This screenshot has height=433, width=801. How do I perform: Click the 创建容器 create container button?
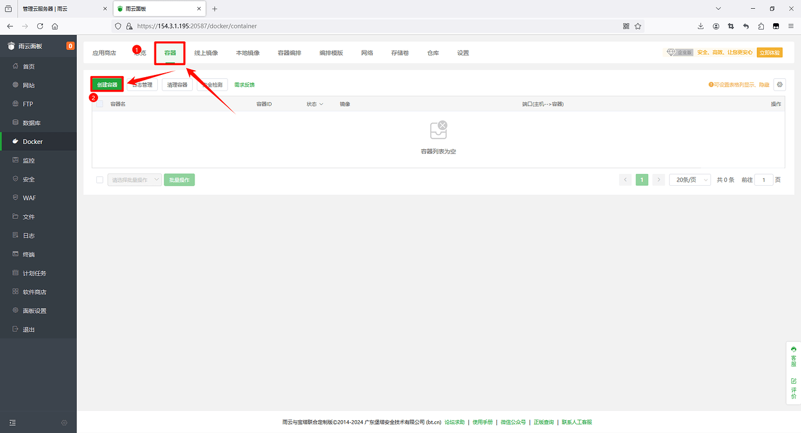click(107, 84)
